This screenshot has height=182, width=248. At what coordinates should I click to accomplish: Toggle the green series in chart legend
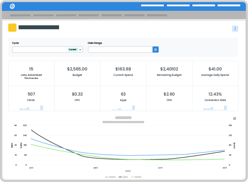tap(136, 177)
